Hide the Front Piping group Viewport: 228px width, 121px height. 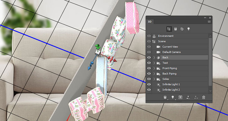[x=149, y=68]
